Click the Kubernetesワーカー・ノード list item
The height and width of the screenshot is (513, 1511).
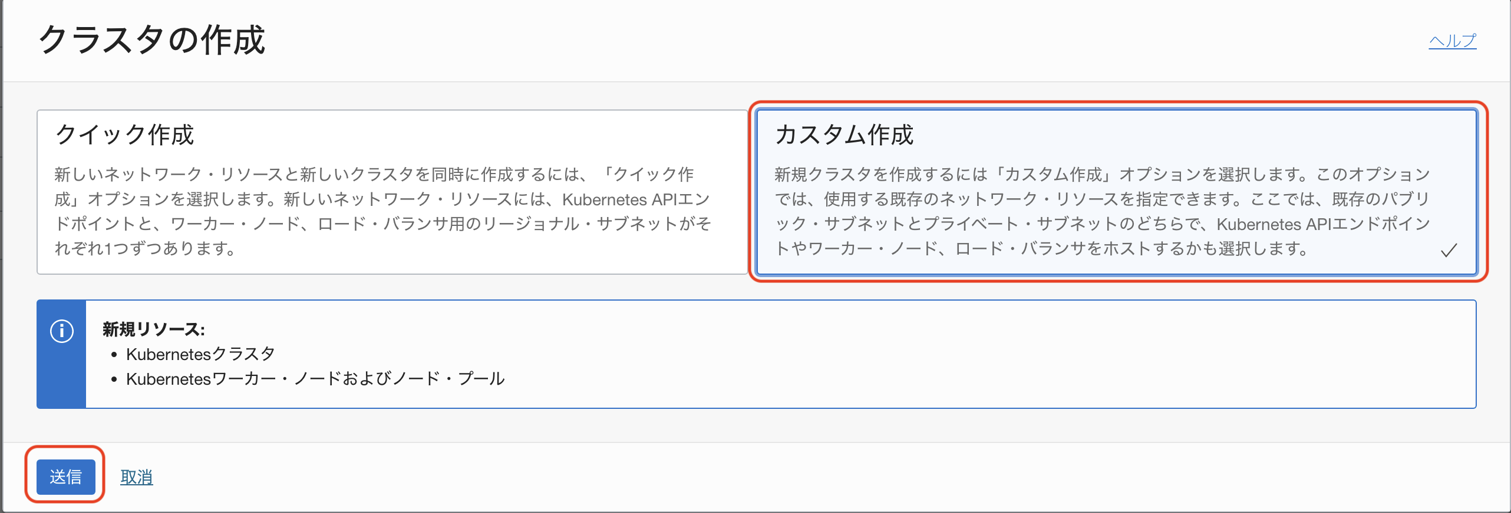(315, 378)
